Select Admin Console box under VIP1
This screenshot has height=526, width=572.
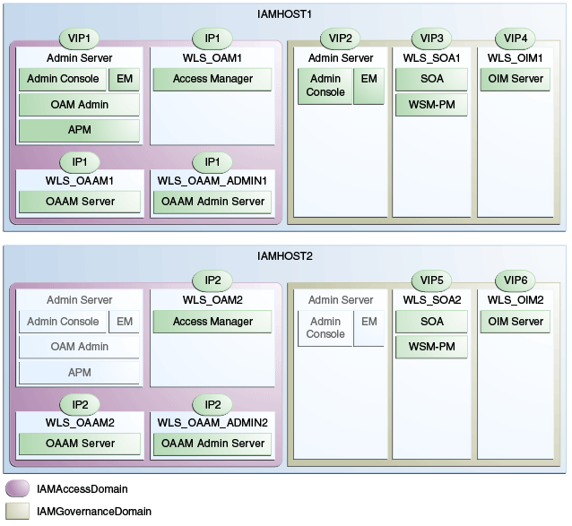[x=63, y=79]
